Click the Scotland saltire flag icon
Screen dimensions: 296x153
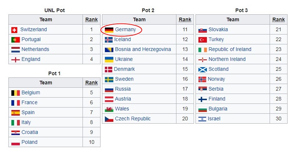tap(202, 69)
